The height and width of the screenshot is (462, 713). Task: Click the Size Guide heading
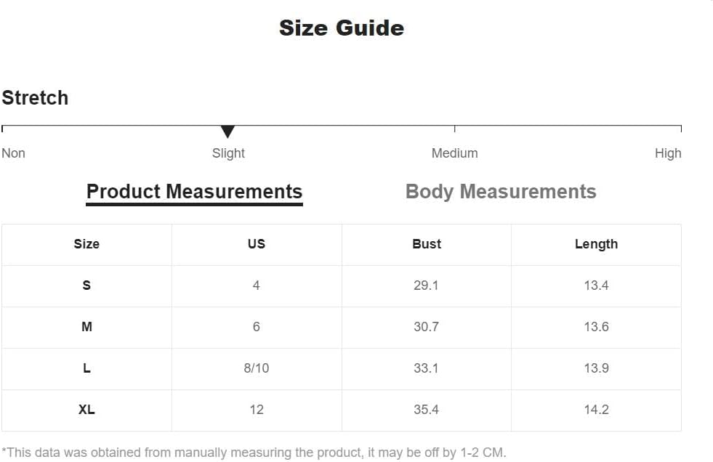click(x=342, y=28)
